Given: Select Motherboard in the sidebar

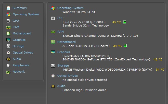Looking at the screenshot, I should click(22, 33).
